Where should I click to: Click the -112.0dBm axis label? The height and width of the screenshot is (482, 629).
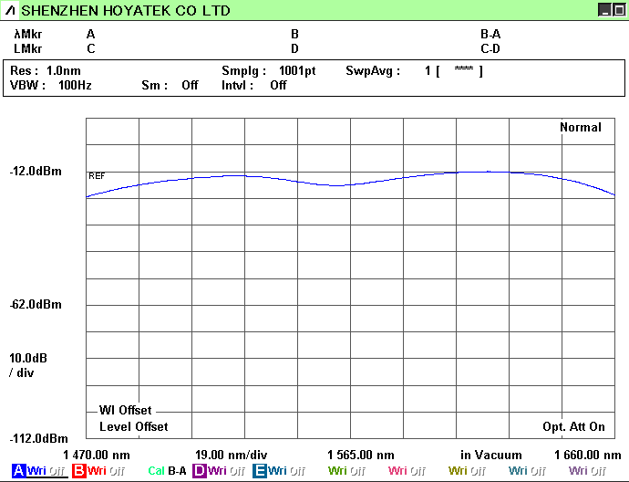38,438
